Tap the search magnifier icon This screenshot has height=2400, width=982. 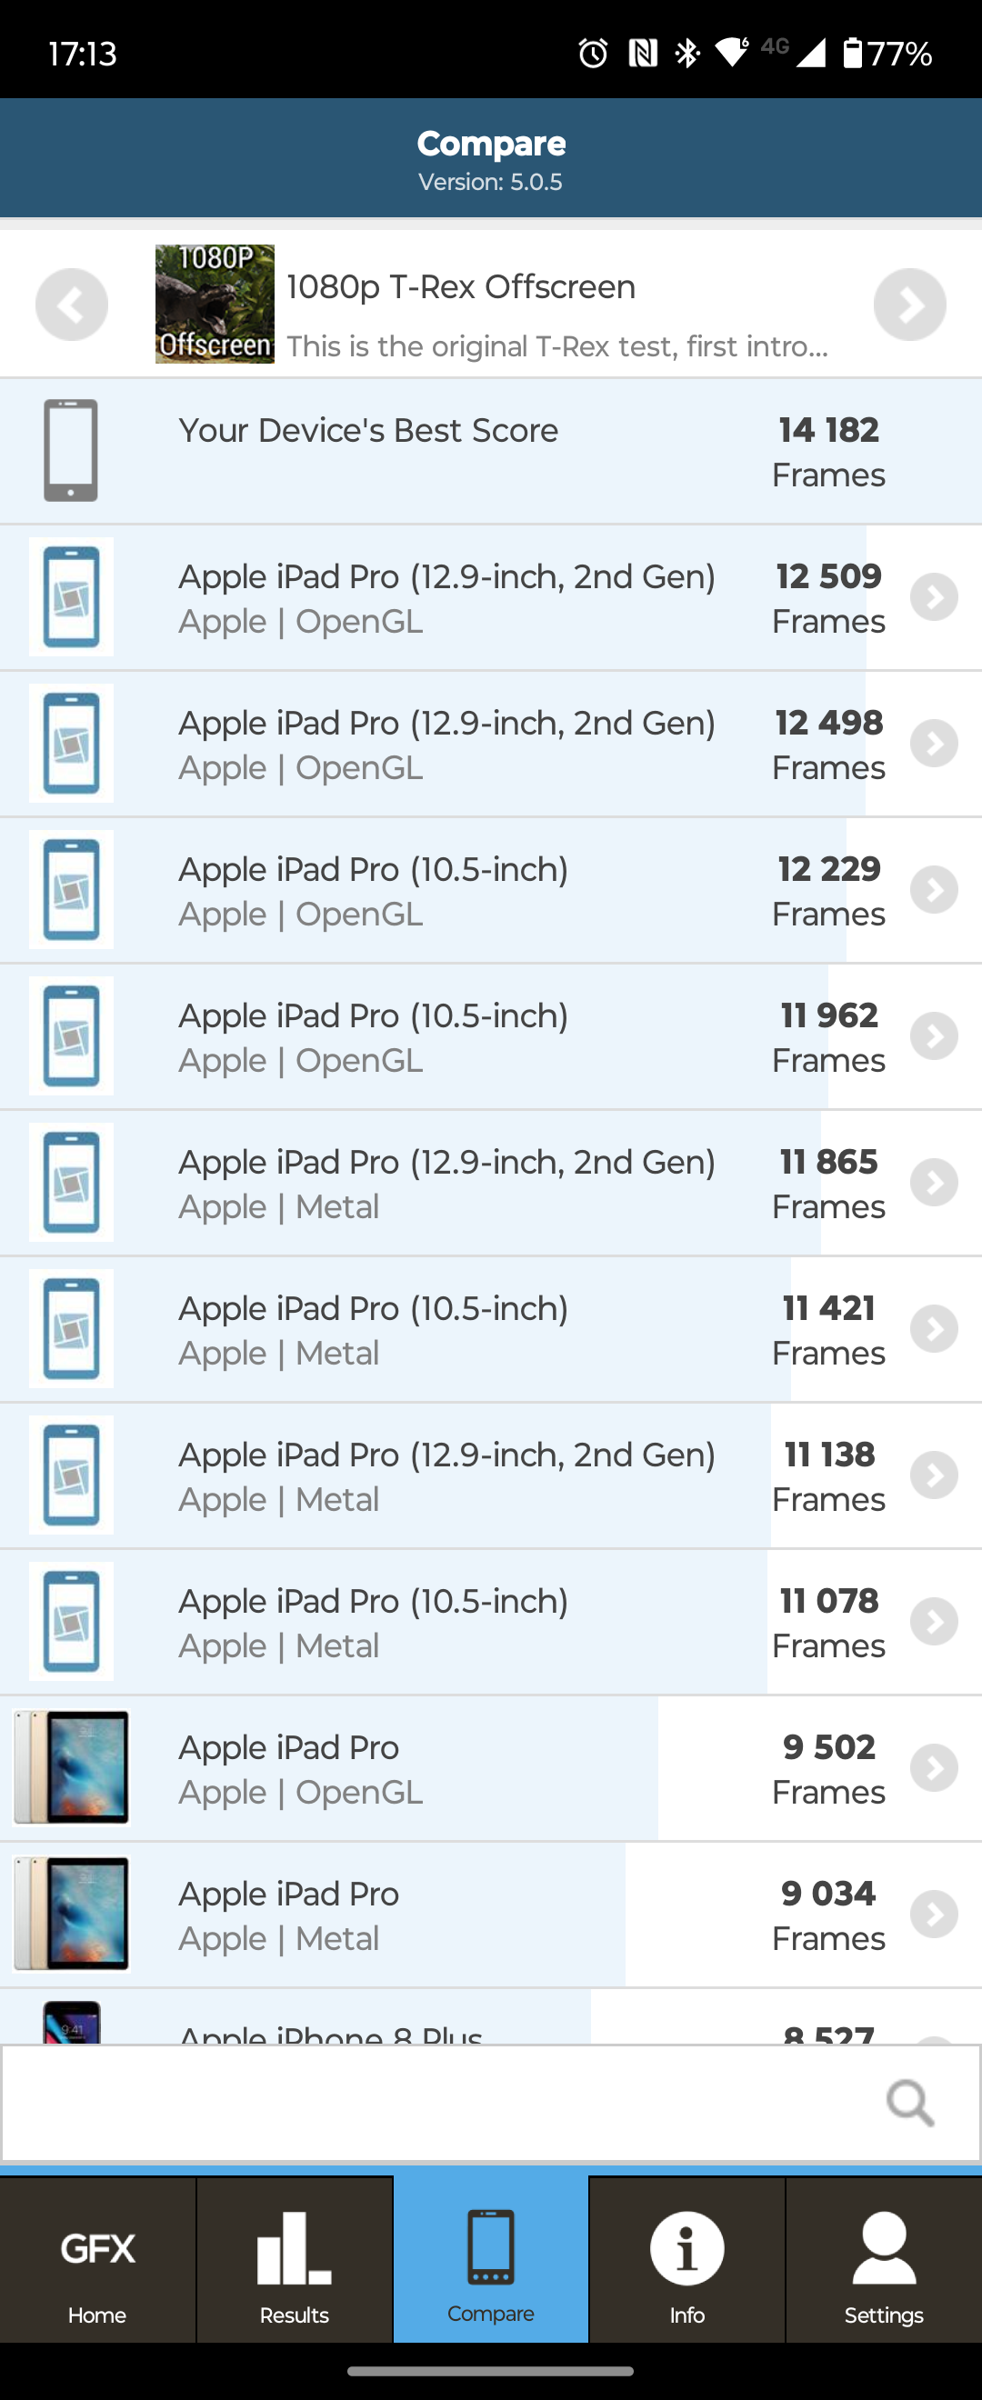[x=909, y=2103]
